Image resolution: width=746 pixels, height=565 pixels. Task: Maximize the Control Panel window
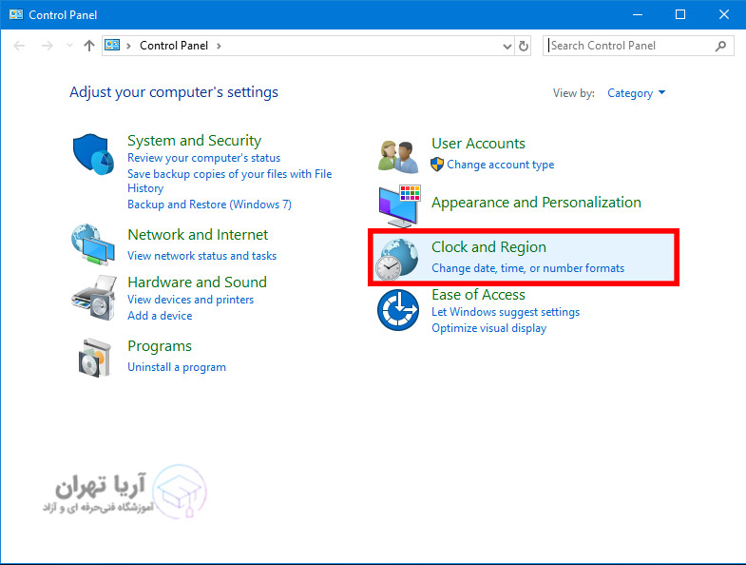pos(680,15)
